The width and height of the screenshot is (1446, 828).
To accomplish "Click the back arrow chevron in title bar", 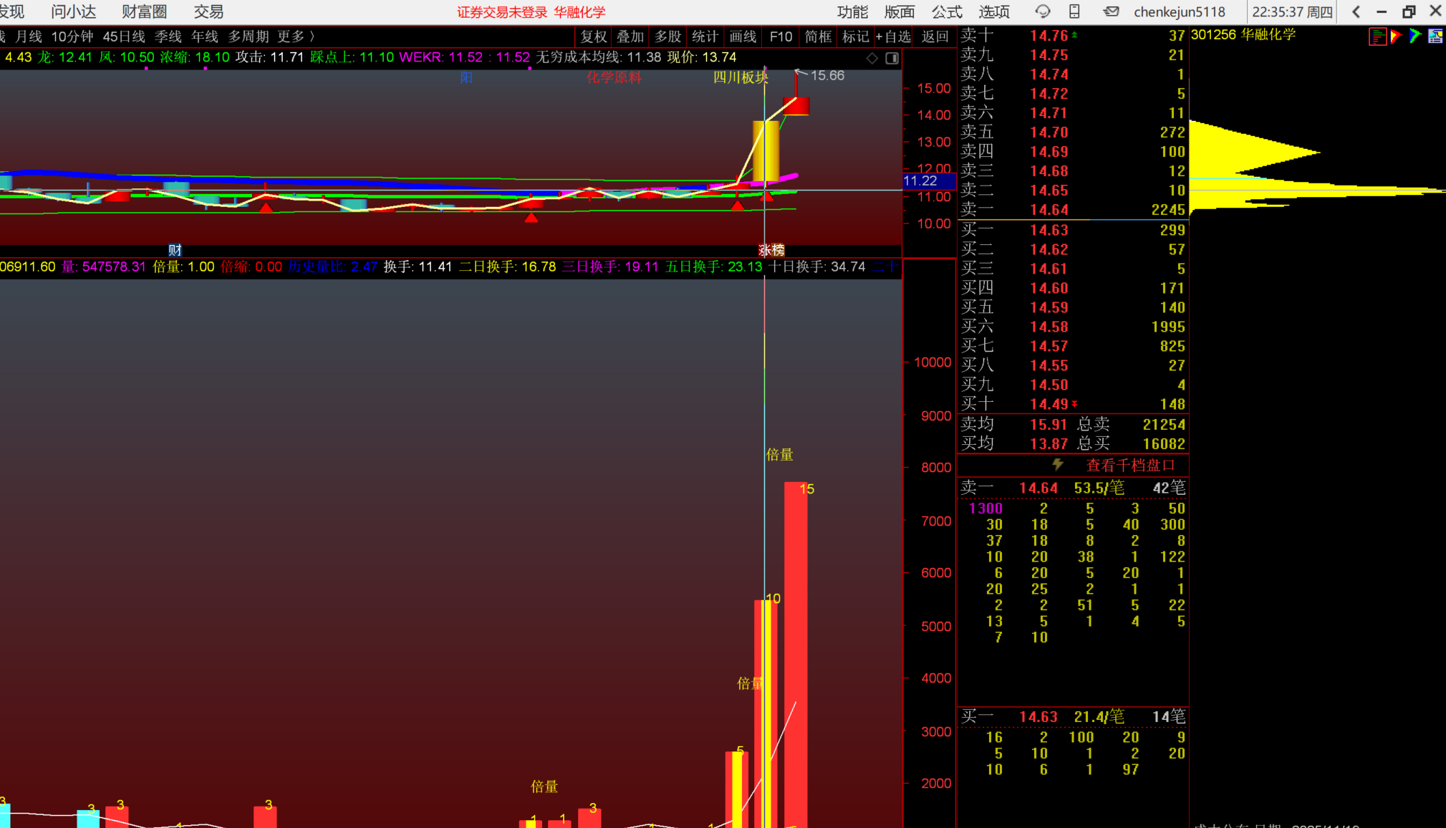I will [1356, 11].
